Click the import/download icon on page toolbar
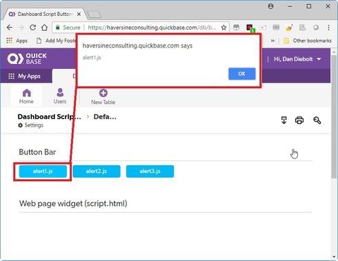This screenshot has width=338, height=261. [x=284, y=120]
